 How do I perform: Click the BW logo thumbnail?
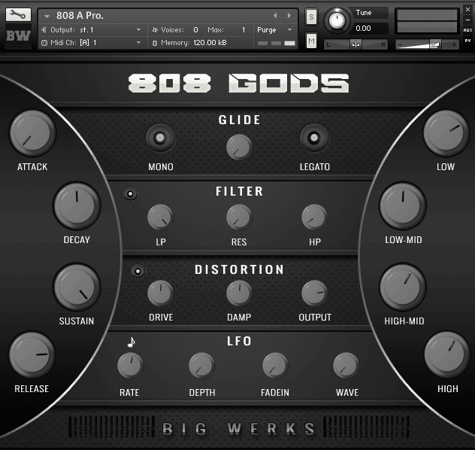tap(19, 36)
